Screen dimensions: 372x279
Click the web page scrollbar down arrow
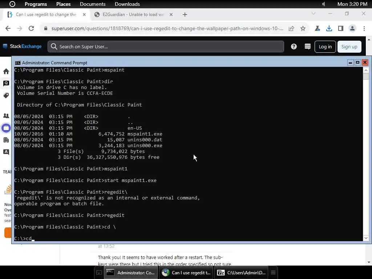(x=369, y=262)
